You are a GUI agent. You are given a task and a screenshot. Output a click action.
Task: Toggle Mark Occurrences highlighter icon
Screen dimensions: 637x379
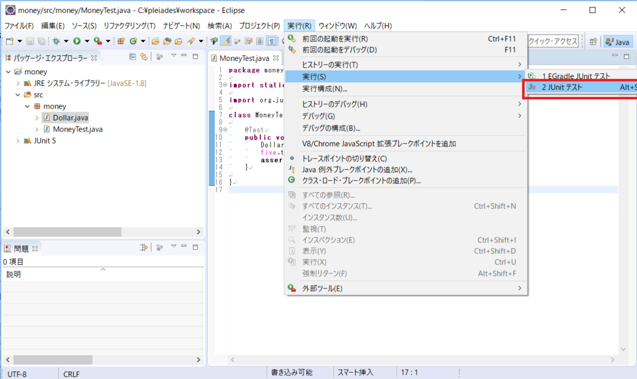[x=226, y=41]
